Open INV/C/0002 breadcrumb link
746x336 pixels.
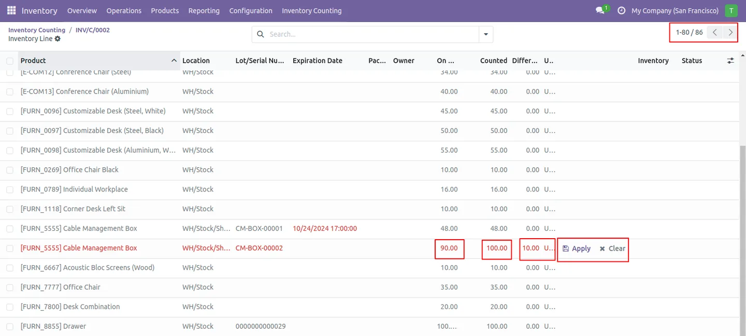93,30
